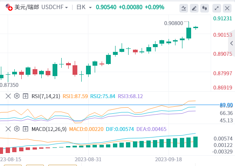Screen dimensions: 235x166
Task: Remove the RSI indicator panel
Action: 8,96
